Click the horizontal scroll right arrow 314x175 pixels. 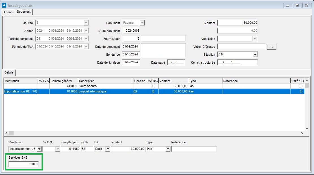click(x=302, y=133)
